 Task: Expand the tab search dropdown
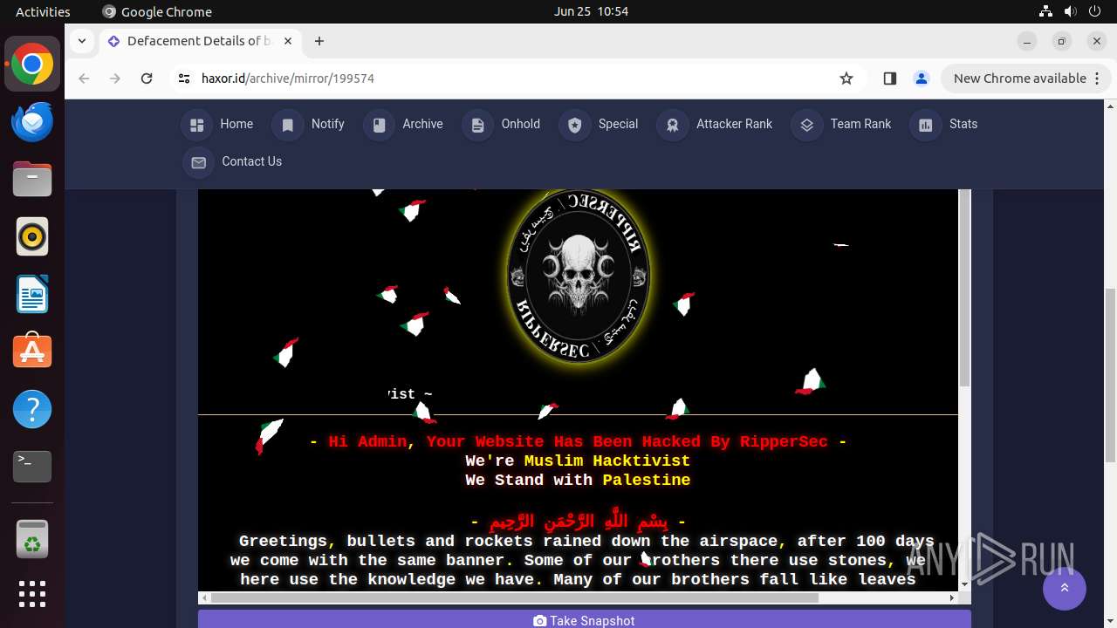[x=81, y=41]
